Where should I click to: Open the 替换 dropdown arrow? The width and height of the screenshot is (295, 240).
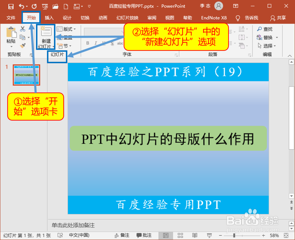pos(277,38)
